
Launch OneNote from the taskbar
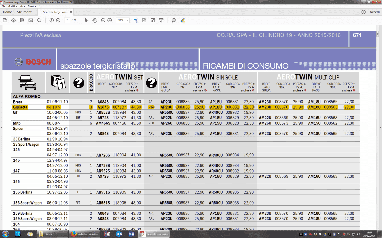point(107,234)
